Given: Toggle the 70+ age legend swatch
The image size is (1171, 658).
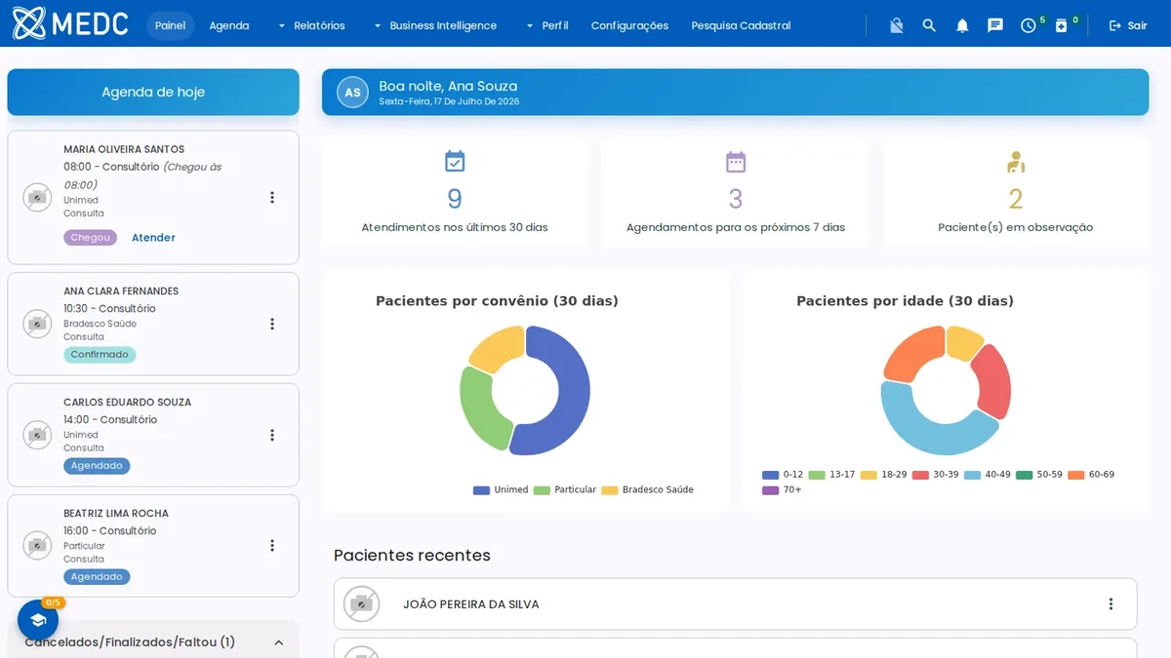Looking at the screenshot, I should (x=770, y=490).
